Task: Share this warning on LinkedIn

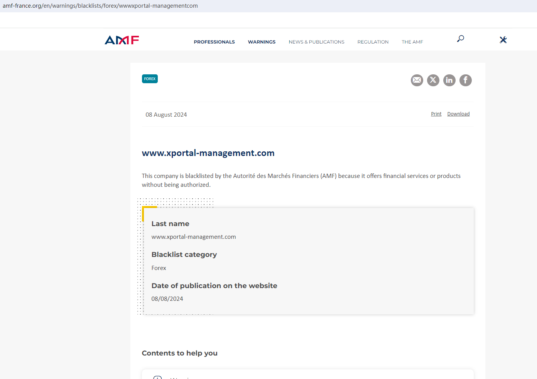Action: 449,80
